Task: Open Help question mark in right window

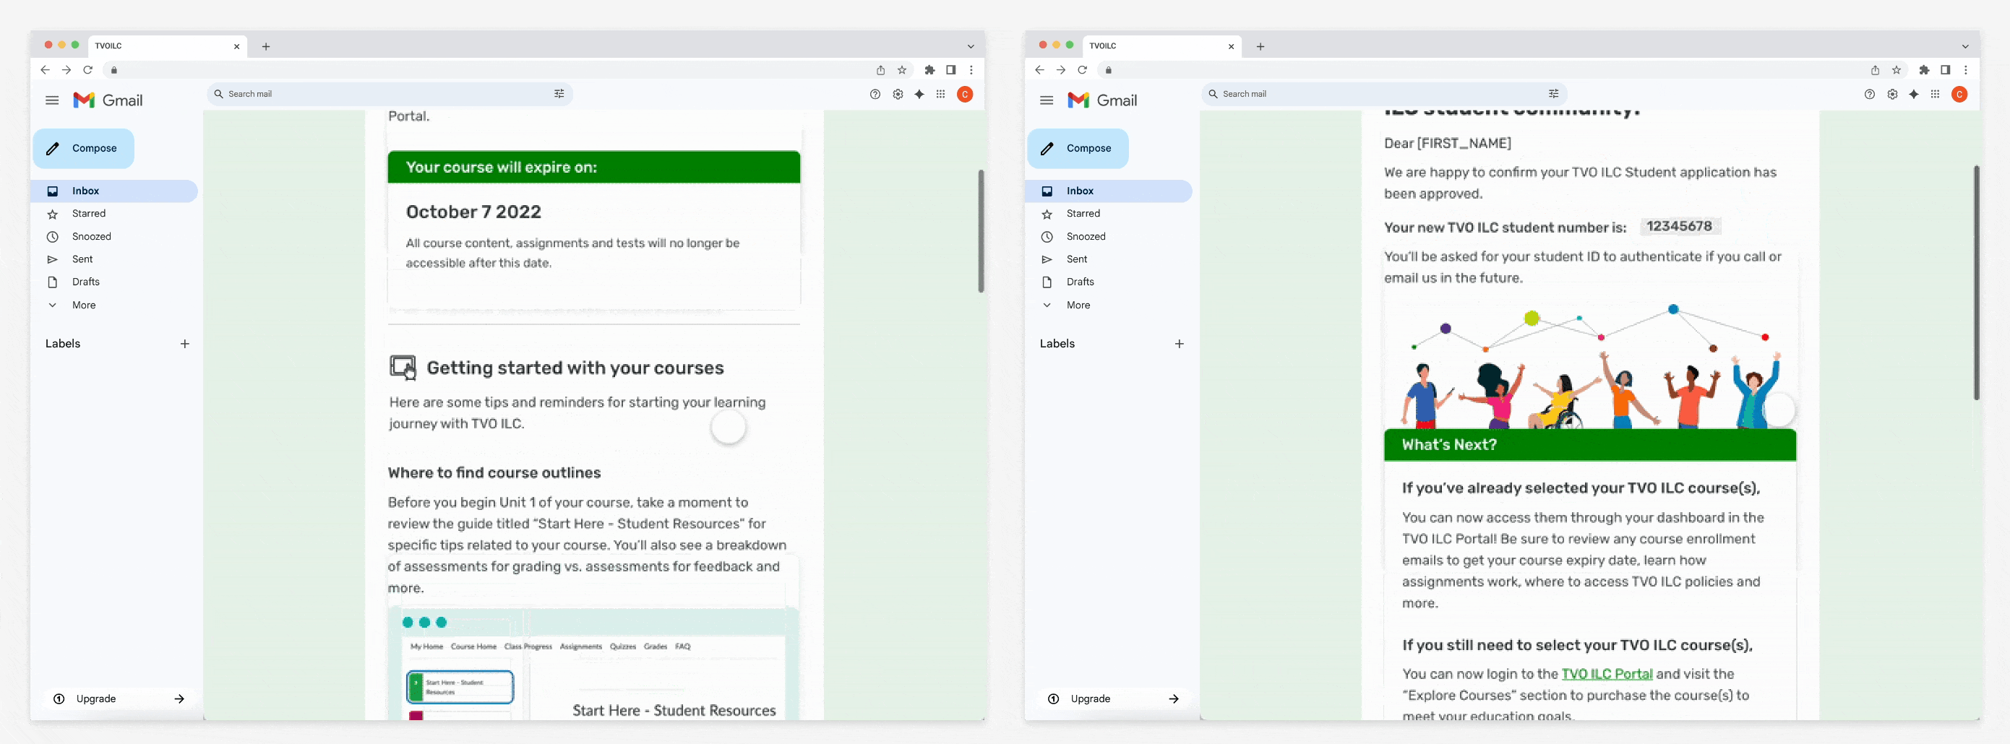Action: point(1869,95)
